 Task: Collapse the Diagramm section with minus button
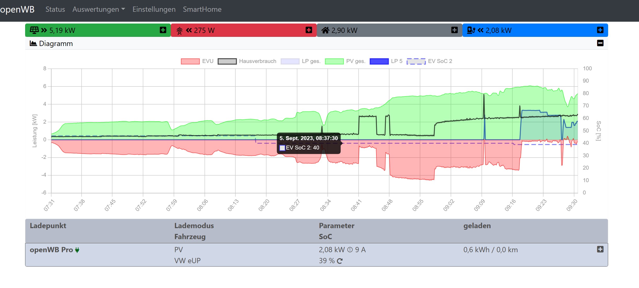point(600,43)
